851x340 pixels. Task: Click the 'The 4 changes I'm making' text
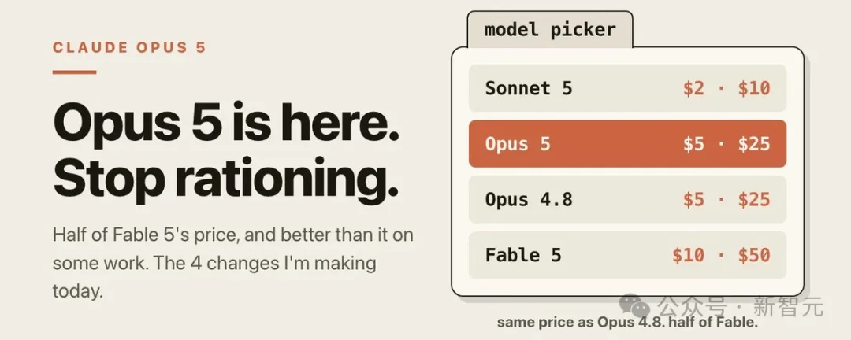pos(265,264)
